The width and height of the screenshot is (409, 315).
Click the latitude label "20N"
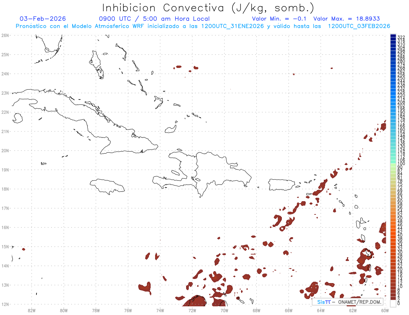(5, 151)
